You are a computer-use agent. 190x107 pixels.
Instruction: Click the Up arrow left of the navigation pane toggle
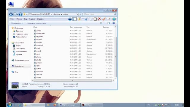[70, 19]
